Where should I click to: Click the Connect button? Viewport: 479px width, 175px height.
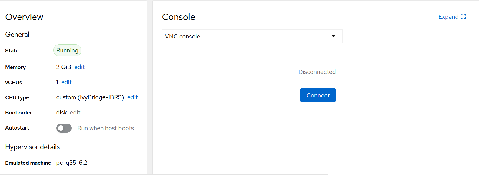click(318, 95)
